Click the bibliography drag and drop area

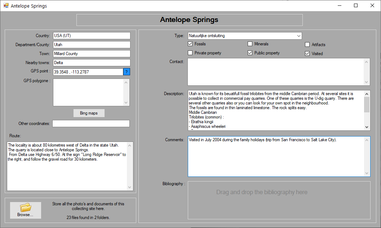point(279,200)
